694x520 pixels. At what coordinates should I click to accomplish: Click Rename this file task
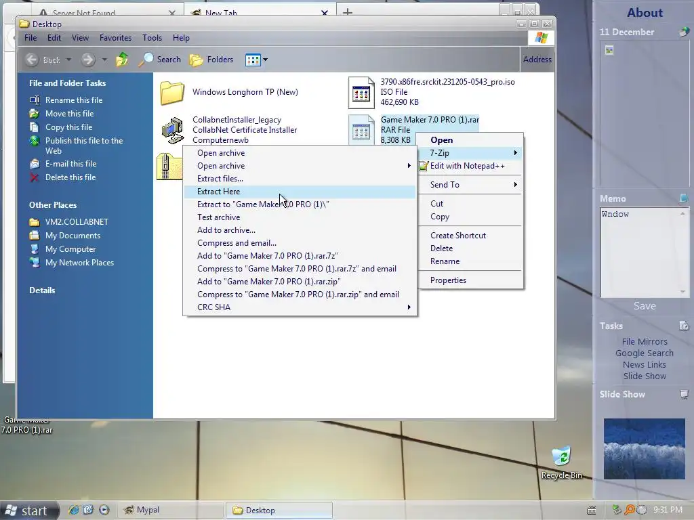pyautogui.click(x=74, y=100)
